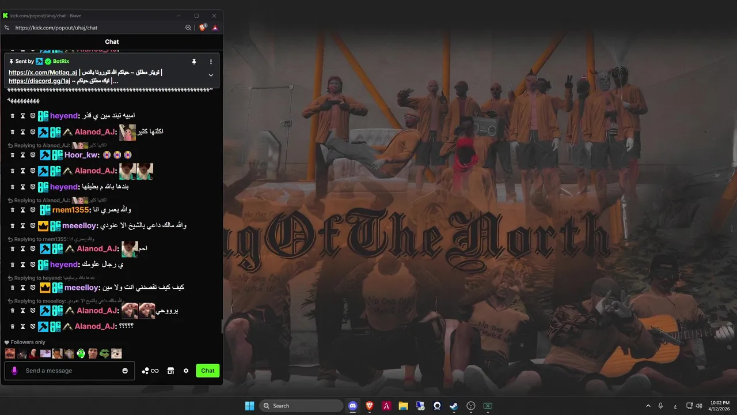Hourglass icon on heyend's 'ي رجال علومك' message
Screen dimensions: 737x415
click(x=23, y=265)
